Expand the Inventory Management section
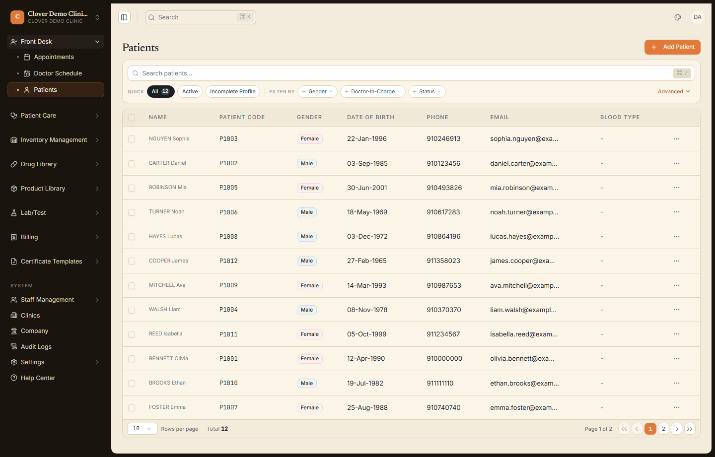 click(x=56, y=140)
